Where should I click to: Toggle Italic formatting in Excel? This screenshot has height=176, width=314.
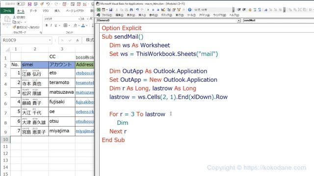pyautogui.click(x=51, y=25)
